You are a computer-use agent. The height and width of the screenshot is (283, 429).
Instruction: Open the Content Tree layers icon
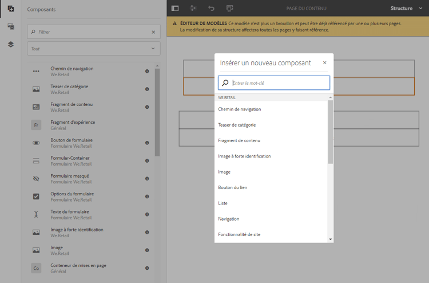[11, 44]
